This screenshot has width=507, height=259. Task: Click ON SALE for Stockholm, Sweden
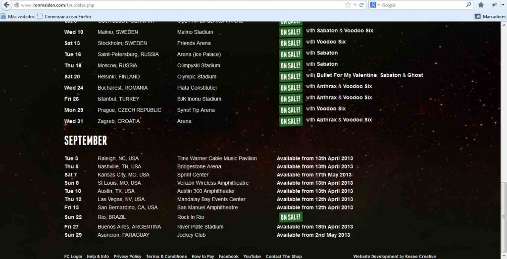point(291,43)
